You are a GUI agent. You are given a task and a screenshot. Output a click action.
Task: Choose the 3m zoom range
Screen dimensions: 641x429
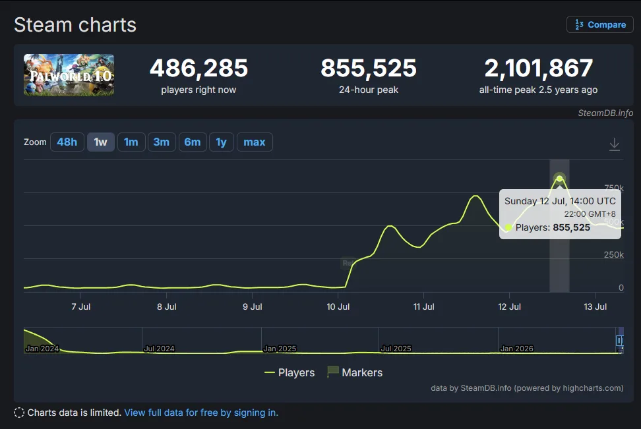(x=162, y=142)
